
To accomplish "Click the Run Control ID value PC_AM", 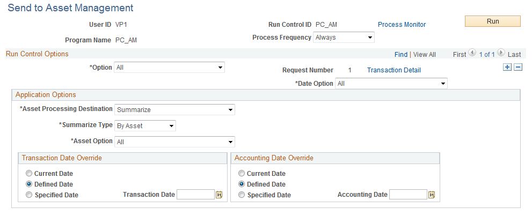I will point(326,25).
